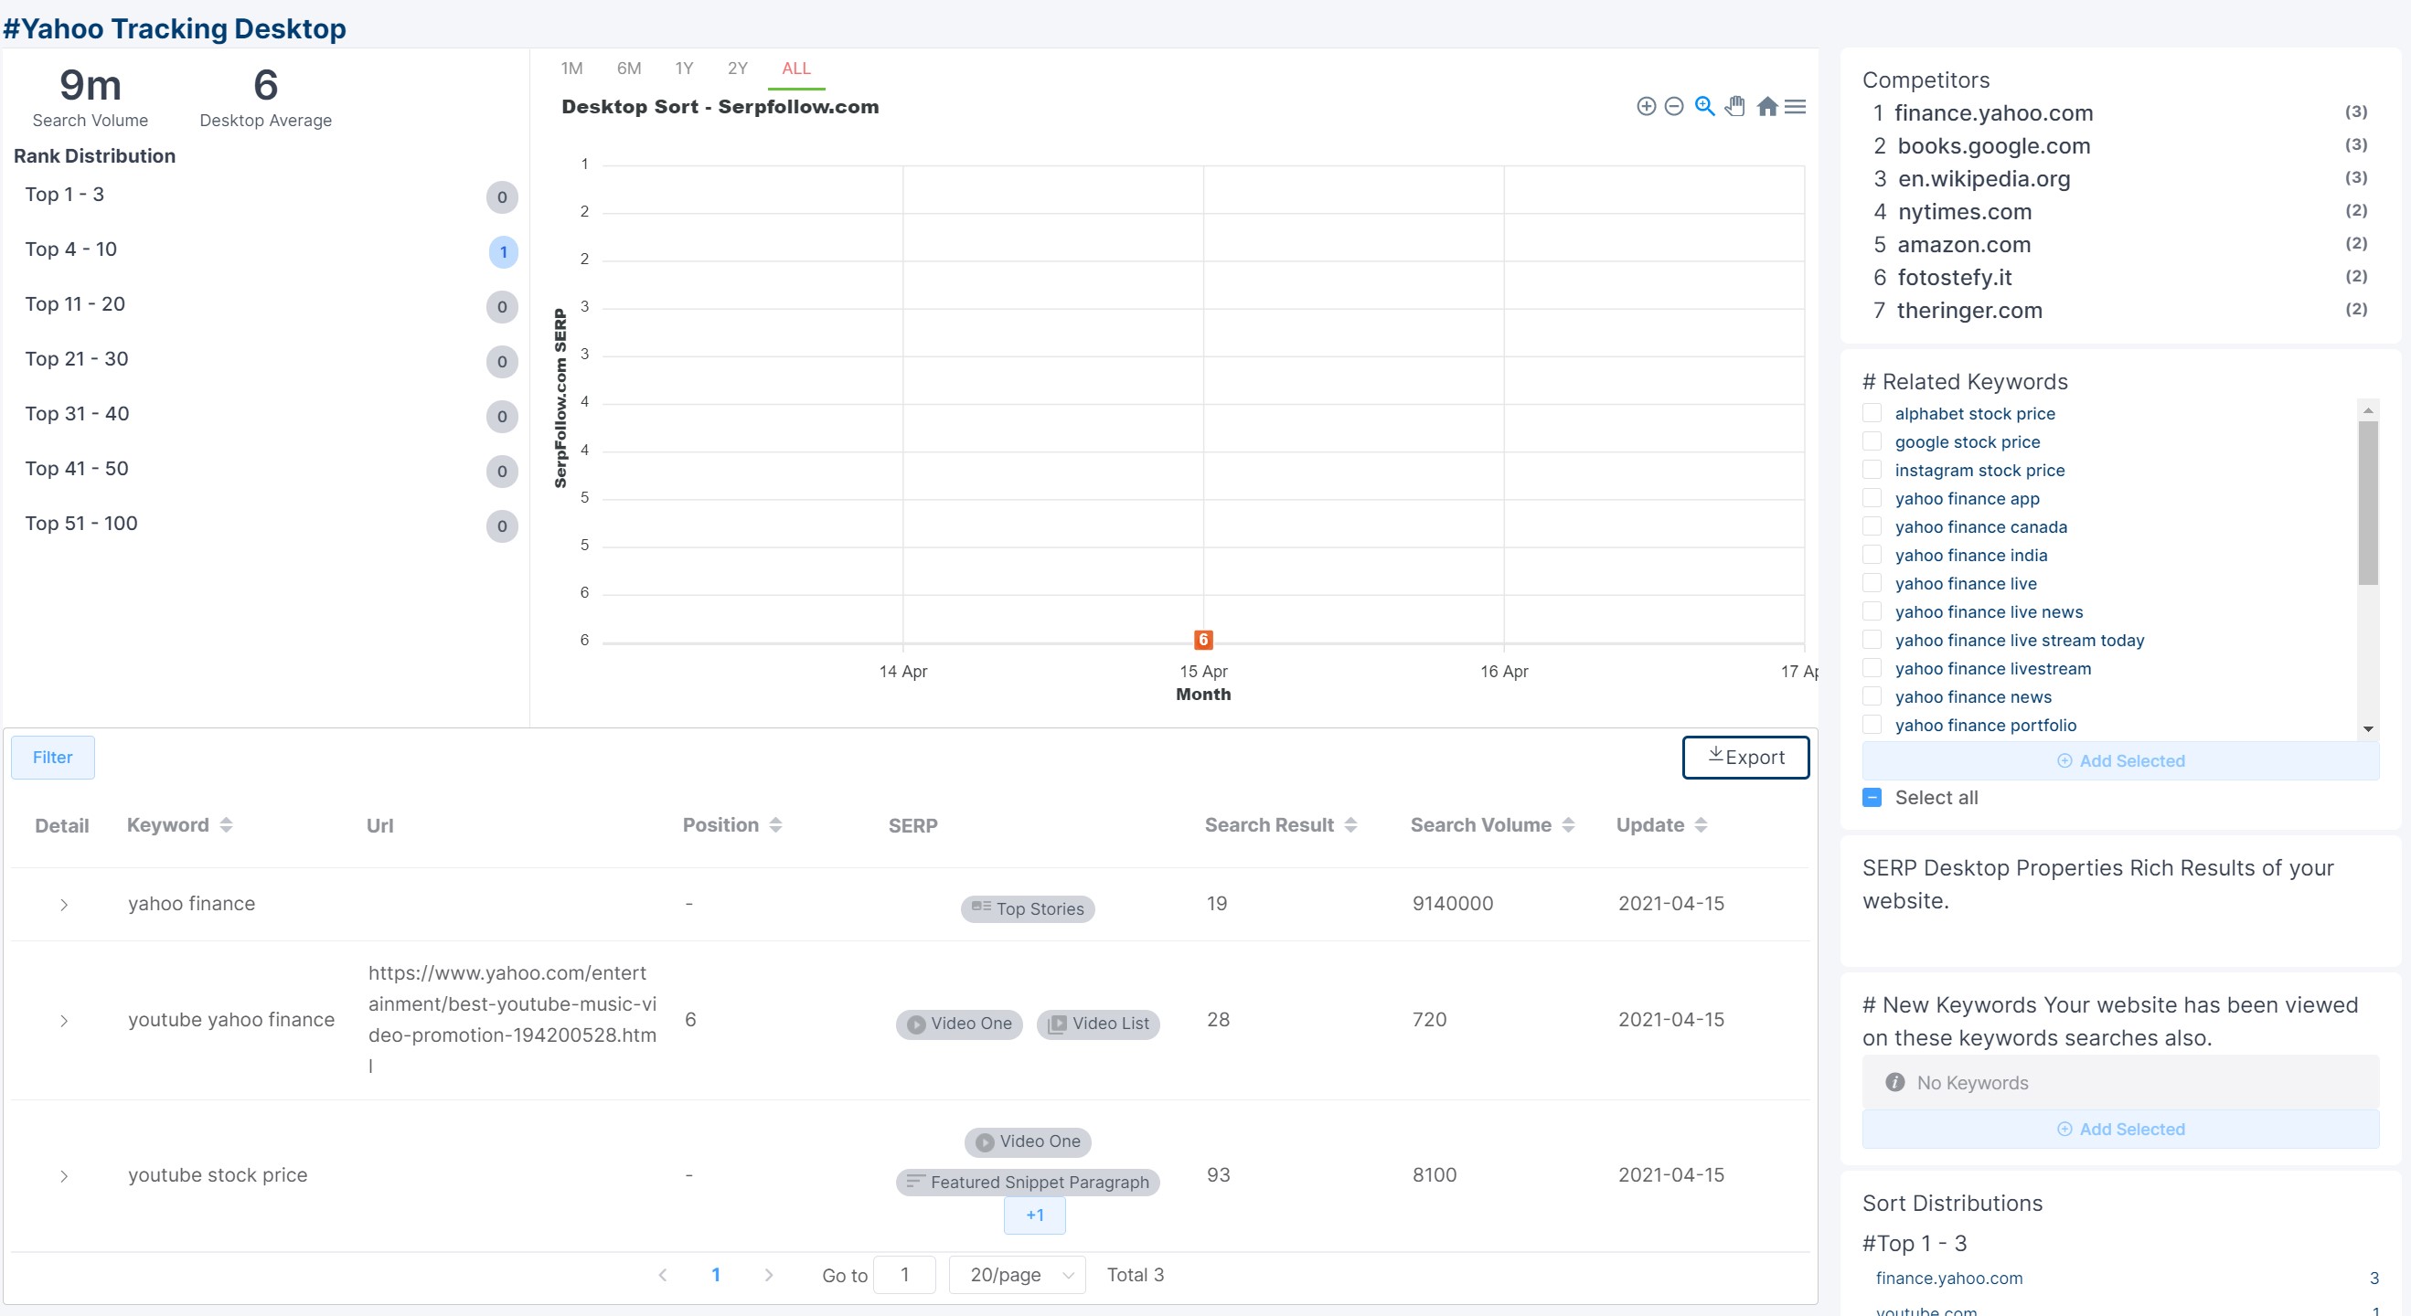Open the 20/page size dropdown
This screenshot has width=2411, height=1316.
(x=1018, y=1275)
